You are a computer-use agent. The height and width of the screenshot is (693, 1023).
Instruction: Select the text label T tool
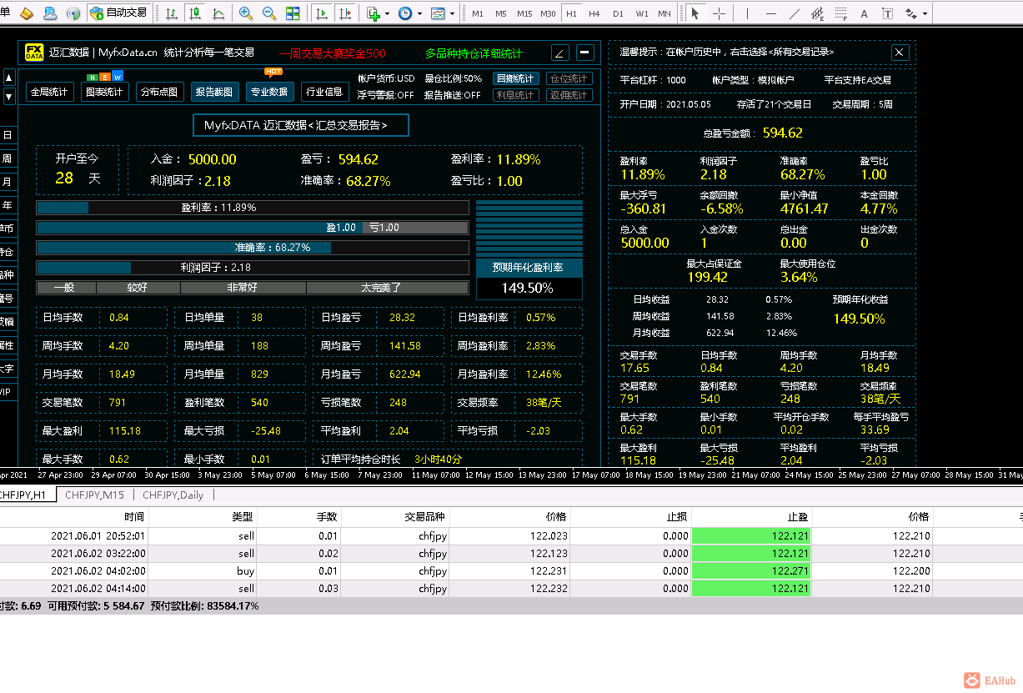[887, 13]
